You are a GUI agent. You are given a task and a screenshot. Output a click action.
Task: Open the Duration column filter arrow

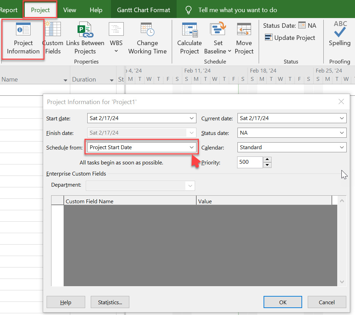pyautogui.click(x=112, y=80)
